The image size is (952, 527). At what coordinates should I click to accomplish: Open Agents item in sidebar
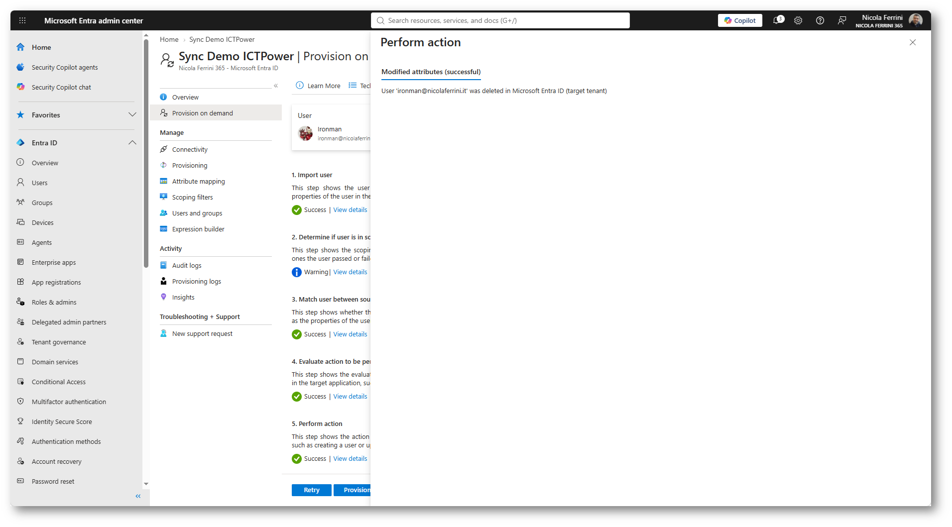(x=42, y=242)
